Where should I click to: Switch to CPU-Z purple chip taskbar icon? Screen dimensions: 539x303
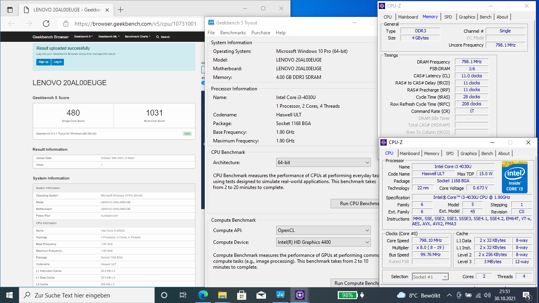tap(299, 295)
